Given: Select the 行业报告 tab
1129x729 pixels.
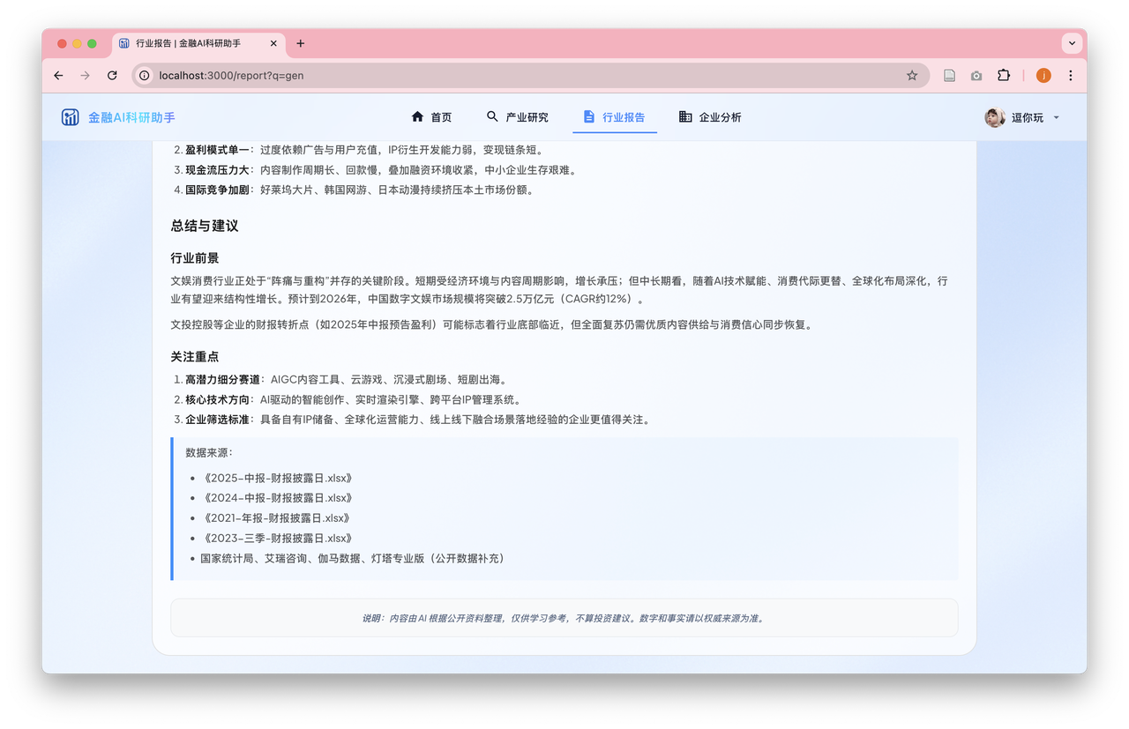Looking at the screenshot, I should pyautogui.click(x=615, y=117).
